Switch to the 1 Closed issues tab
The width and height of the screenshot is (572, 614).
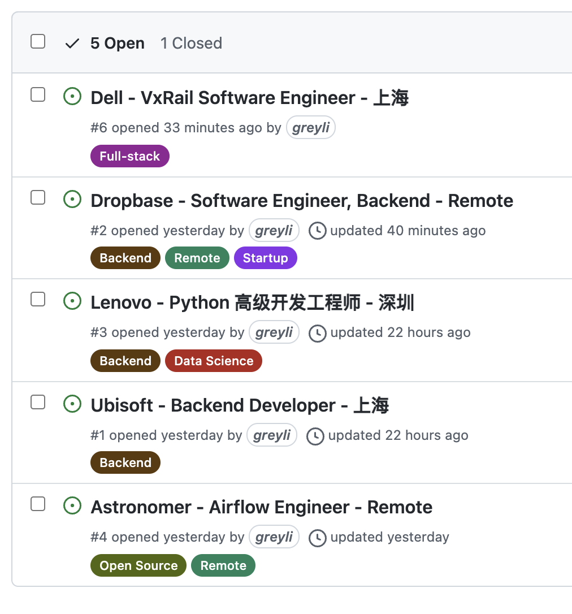[x=191, y=44]
